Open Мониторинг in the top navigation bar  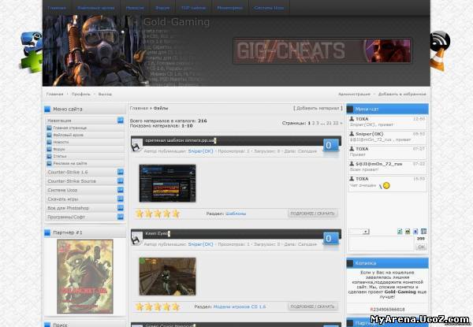[230, 8]
